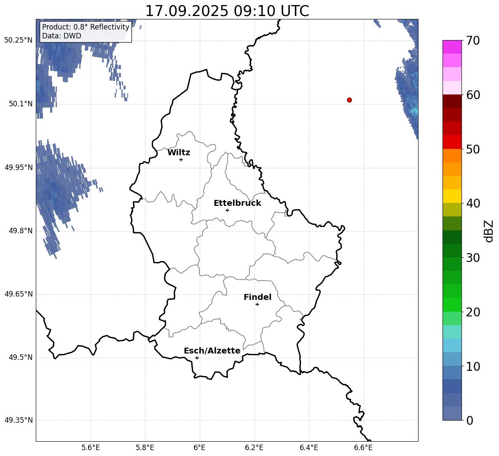Click the 10 tick on colorbar
This screenshot has width=499, height=456.
pos(473,366)
